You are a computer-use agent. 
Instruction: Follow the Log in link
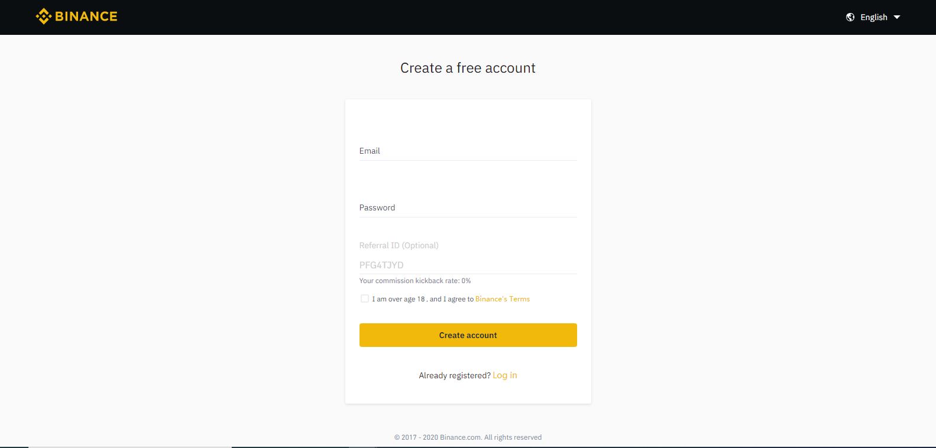pyautogui.click(x=505, y=375)
